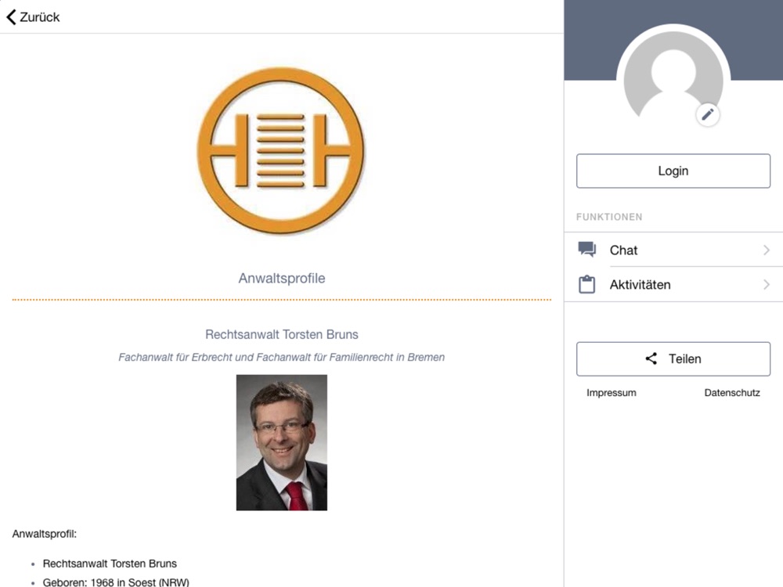Click the Login button
This screenshot has height=587, width=783.
click(673, 171)
